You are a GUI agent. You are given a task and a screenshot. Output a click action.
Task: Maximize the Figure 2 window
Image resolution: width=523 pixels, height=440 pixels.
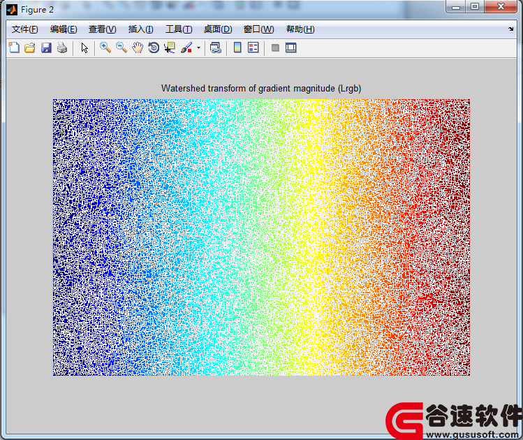coord(475,7)
